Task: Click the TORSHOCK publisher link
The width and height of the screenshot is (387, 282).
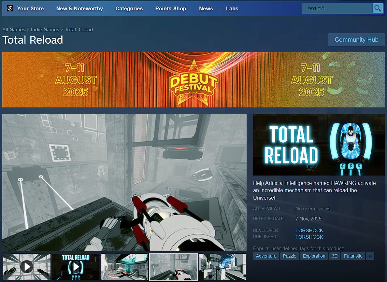Action: 309,237
